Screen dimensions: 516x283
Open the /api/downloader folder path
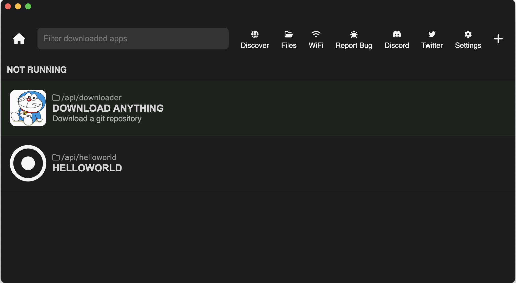(x=91, y=98)
